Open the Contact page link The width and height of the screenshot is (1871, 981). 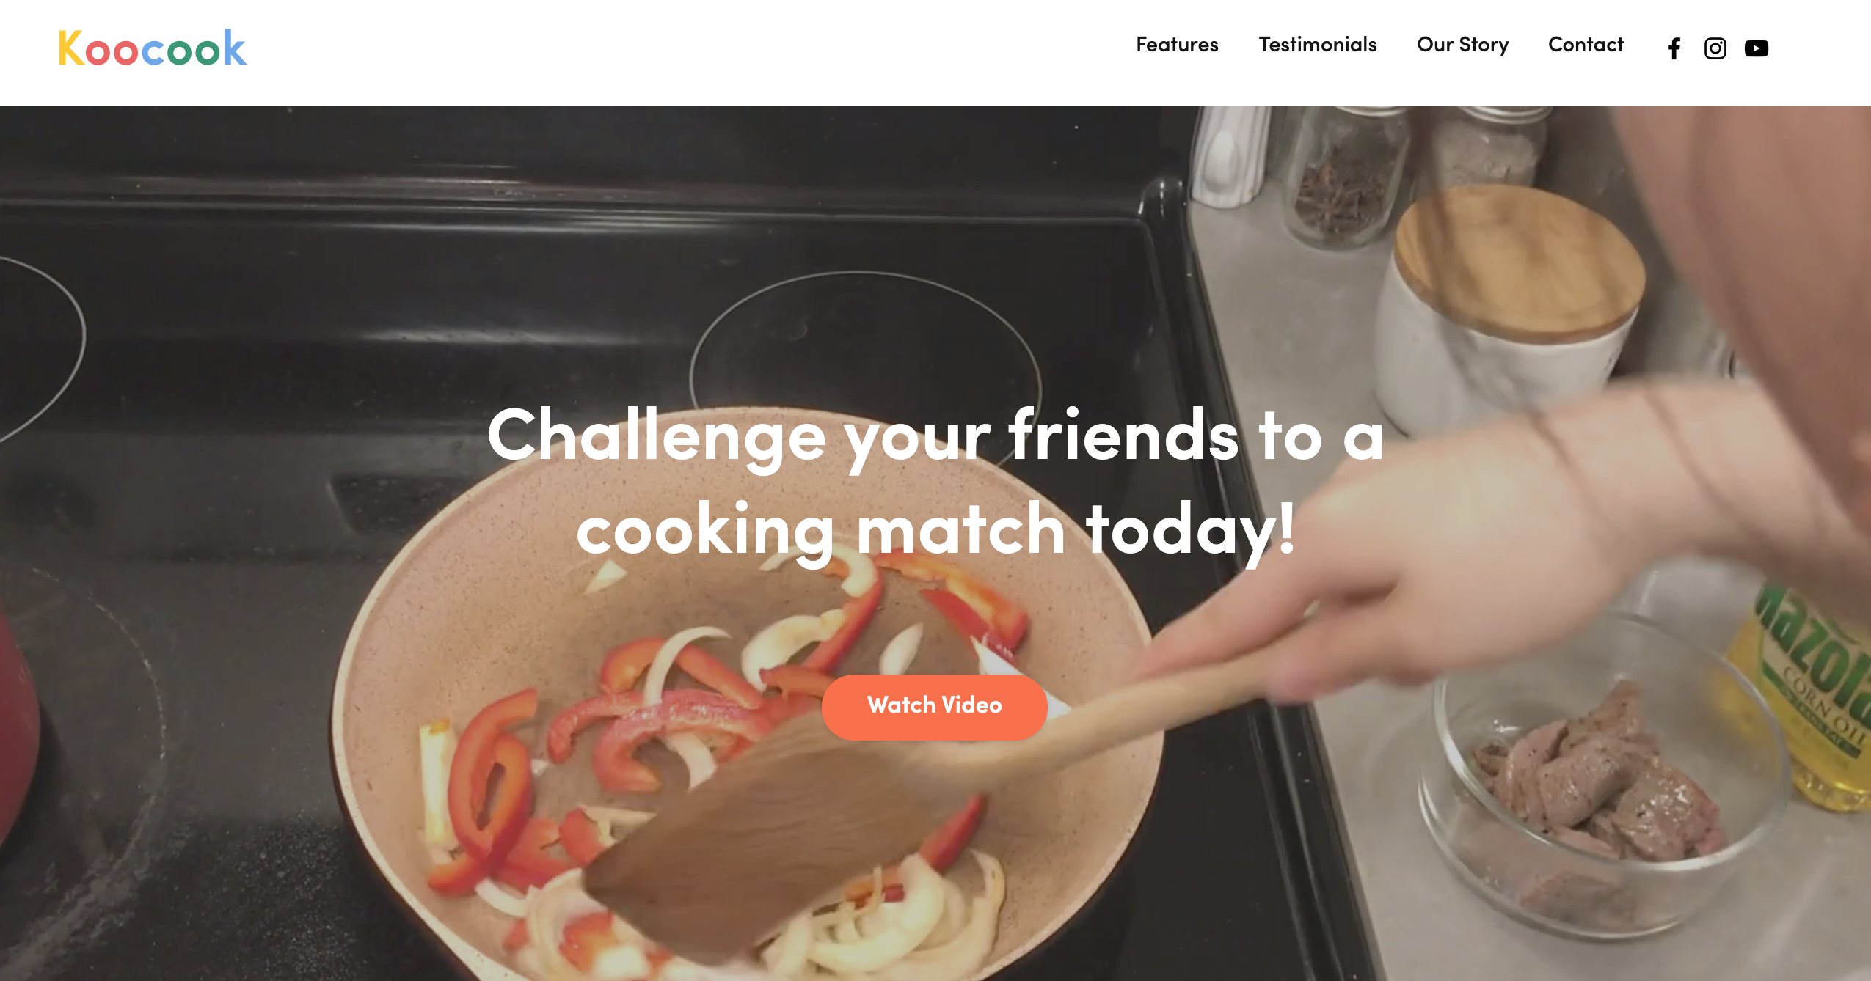click(x=1586, y=45)
